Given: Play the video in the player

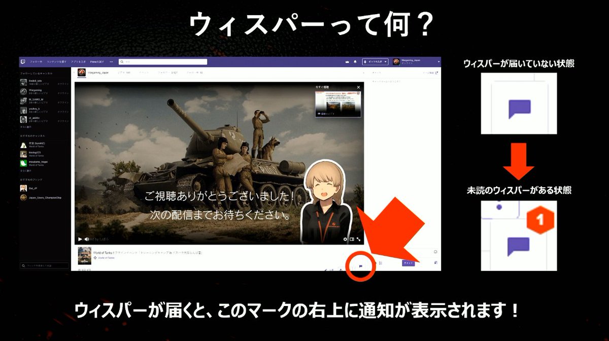Looking at the screenshot, I should [x=80, y=239].
